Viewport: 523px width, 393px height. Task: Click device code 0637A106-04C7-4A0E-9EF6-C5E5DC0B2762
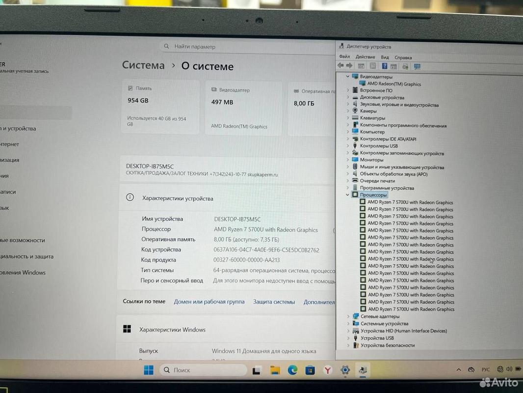pyautogui.click(x=266, y=250)
